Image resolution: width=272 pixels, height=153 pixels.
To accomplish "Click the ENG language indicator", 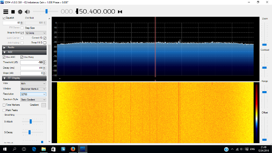I will [x=252, y=149].
